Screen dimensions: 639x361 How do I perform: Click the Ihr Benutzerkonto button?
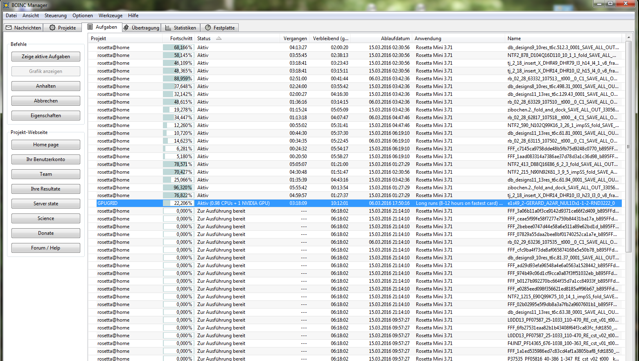click(x=46, y=159)
